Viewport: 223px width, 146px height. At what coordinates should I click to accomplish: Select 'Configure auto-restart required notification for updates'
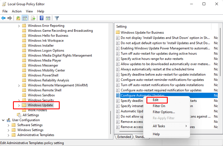(x=161, y=90)
